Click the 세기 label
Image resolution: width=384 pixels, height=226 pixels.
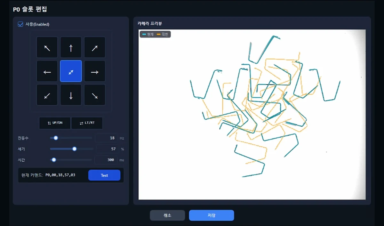point(21,149)
